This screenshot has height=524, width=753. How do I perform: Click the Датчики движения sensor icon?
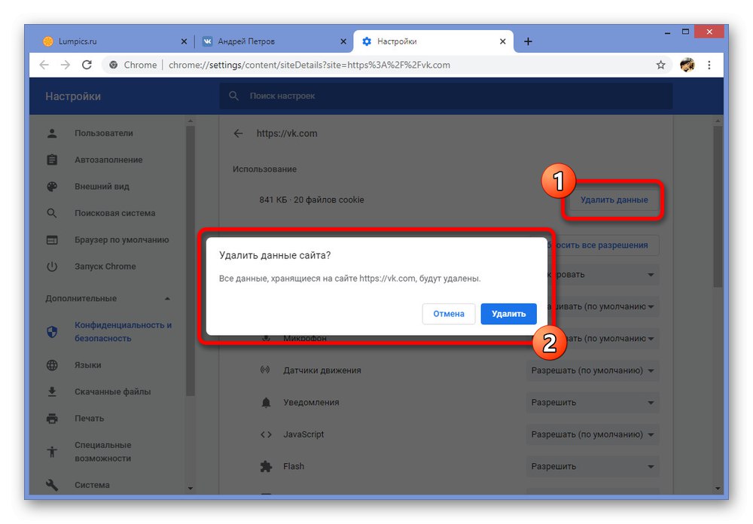[265, 370]
